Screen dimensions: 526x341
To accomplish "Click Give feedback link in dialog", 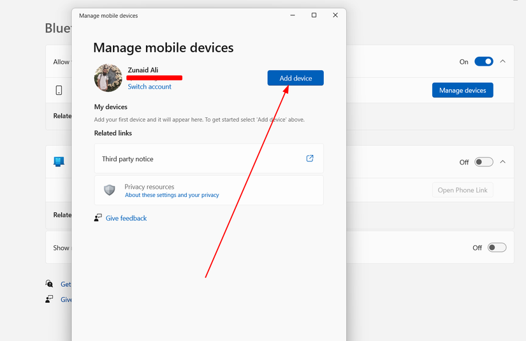I will pos(126,218).
